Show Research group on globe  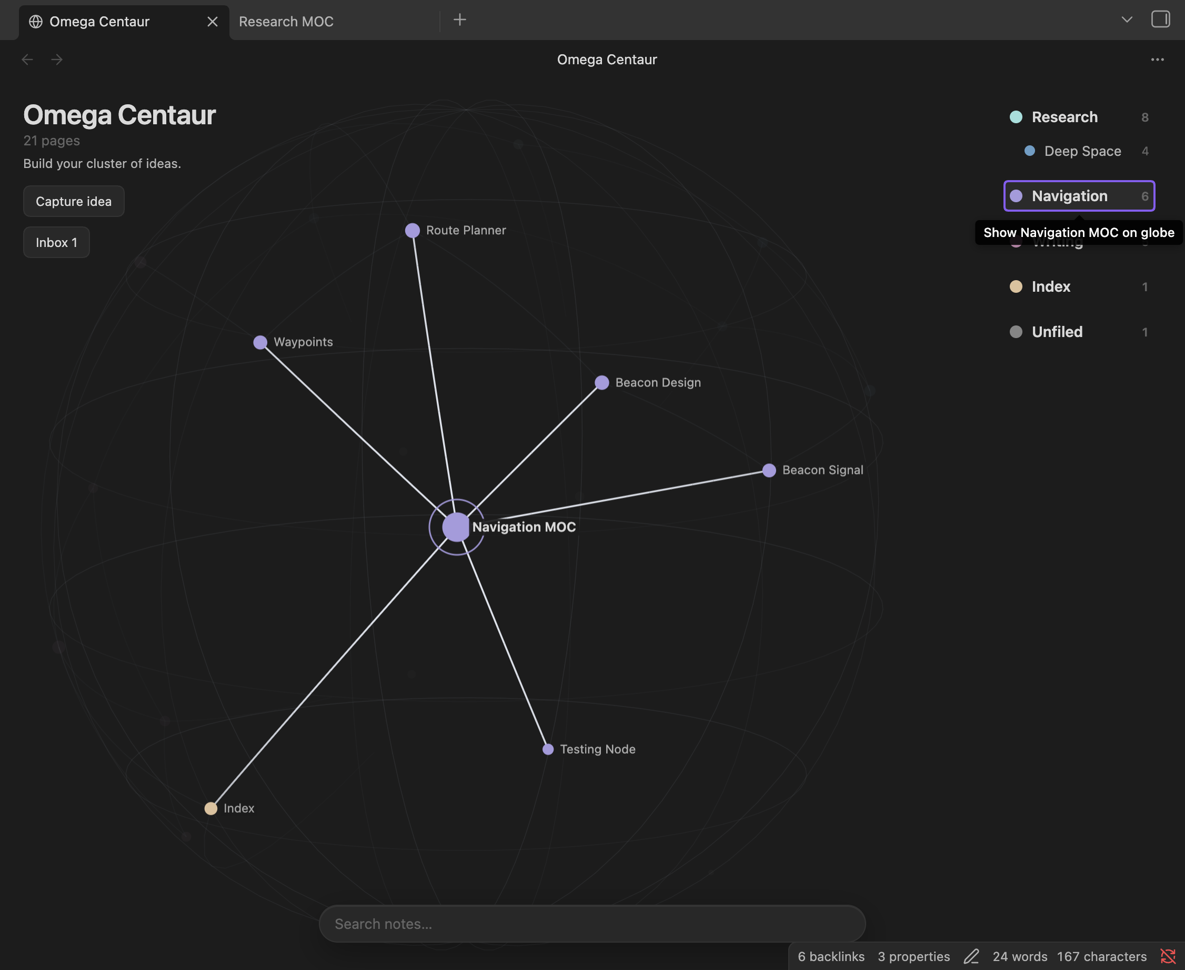point(1079,117)
